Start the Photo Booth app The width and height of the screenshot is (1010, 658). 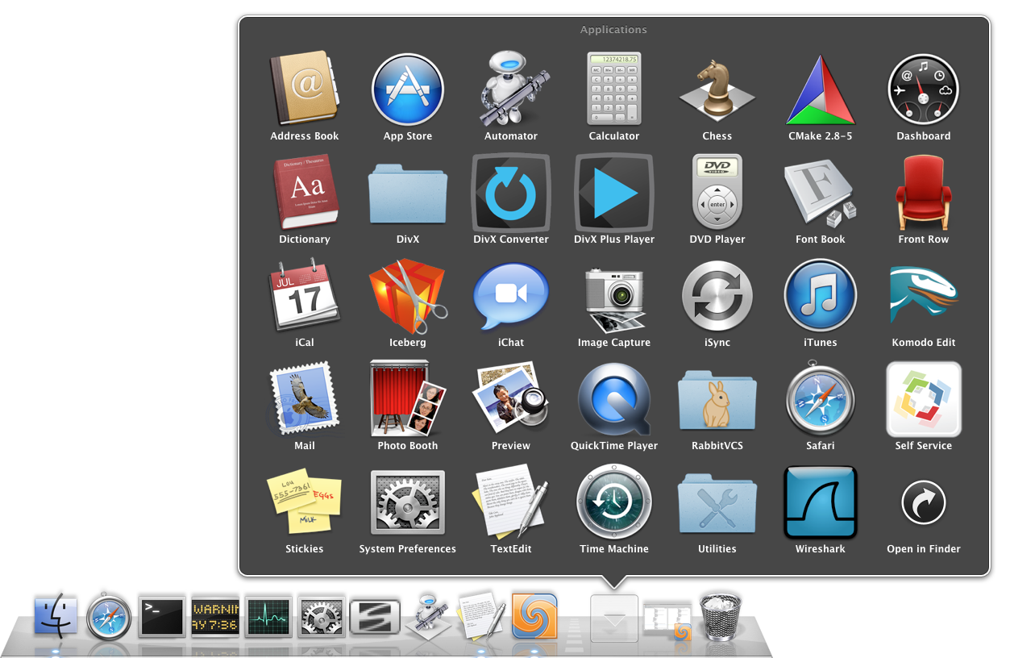407,399
